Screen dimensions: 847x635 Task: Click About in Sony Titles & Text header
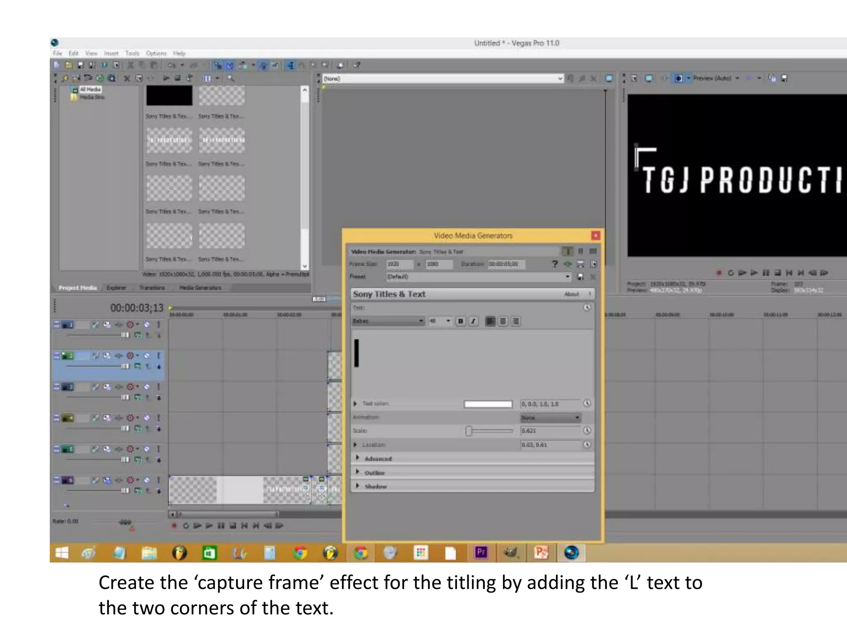(x=572, y=294)
